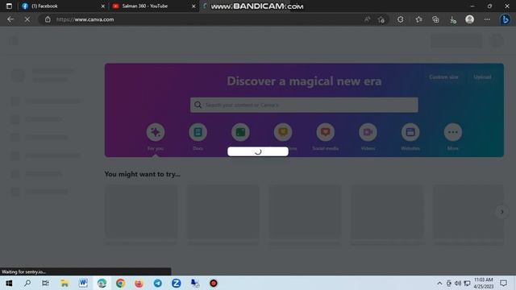Viewport: 516px width, 290px height.
Task: Click the Custom size button
Action: pos(443,77)
